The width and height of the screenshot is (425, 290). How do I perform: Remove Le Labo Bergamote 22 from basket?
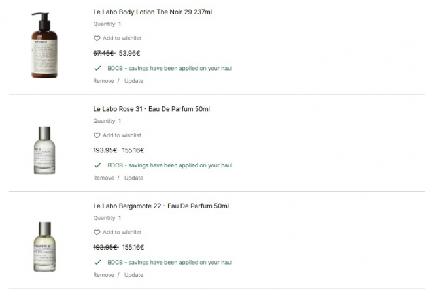click(x=103, y=275)
